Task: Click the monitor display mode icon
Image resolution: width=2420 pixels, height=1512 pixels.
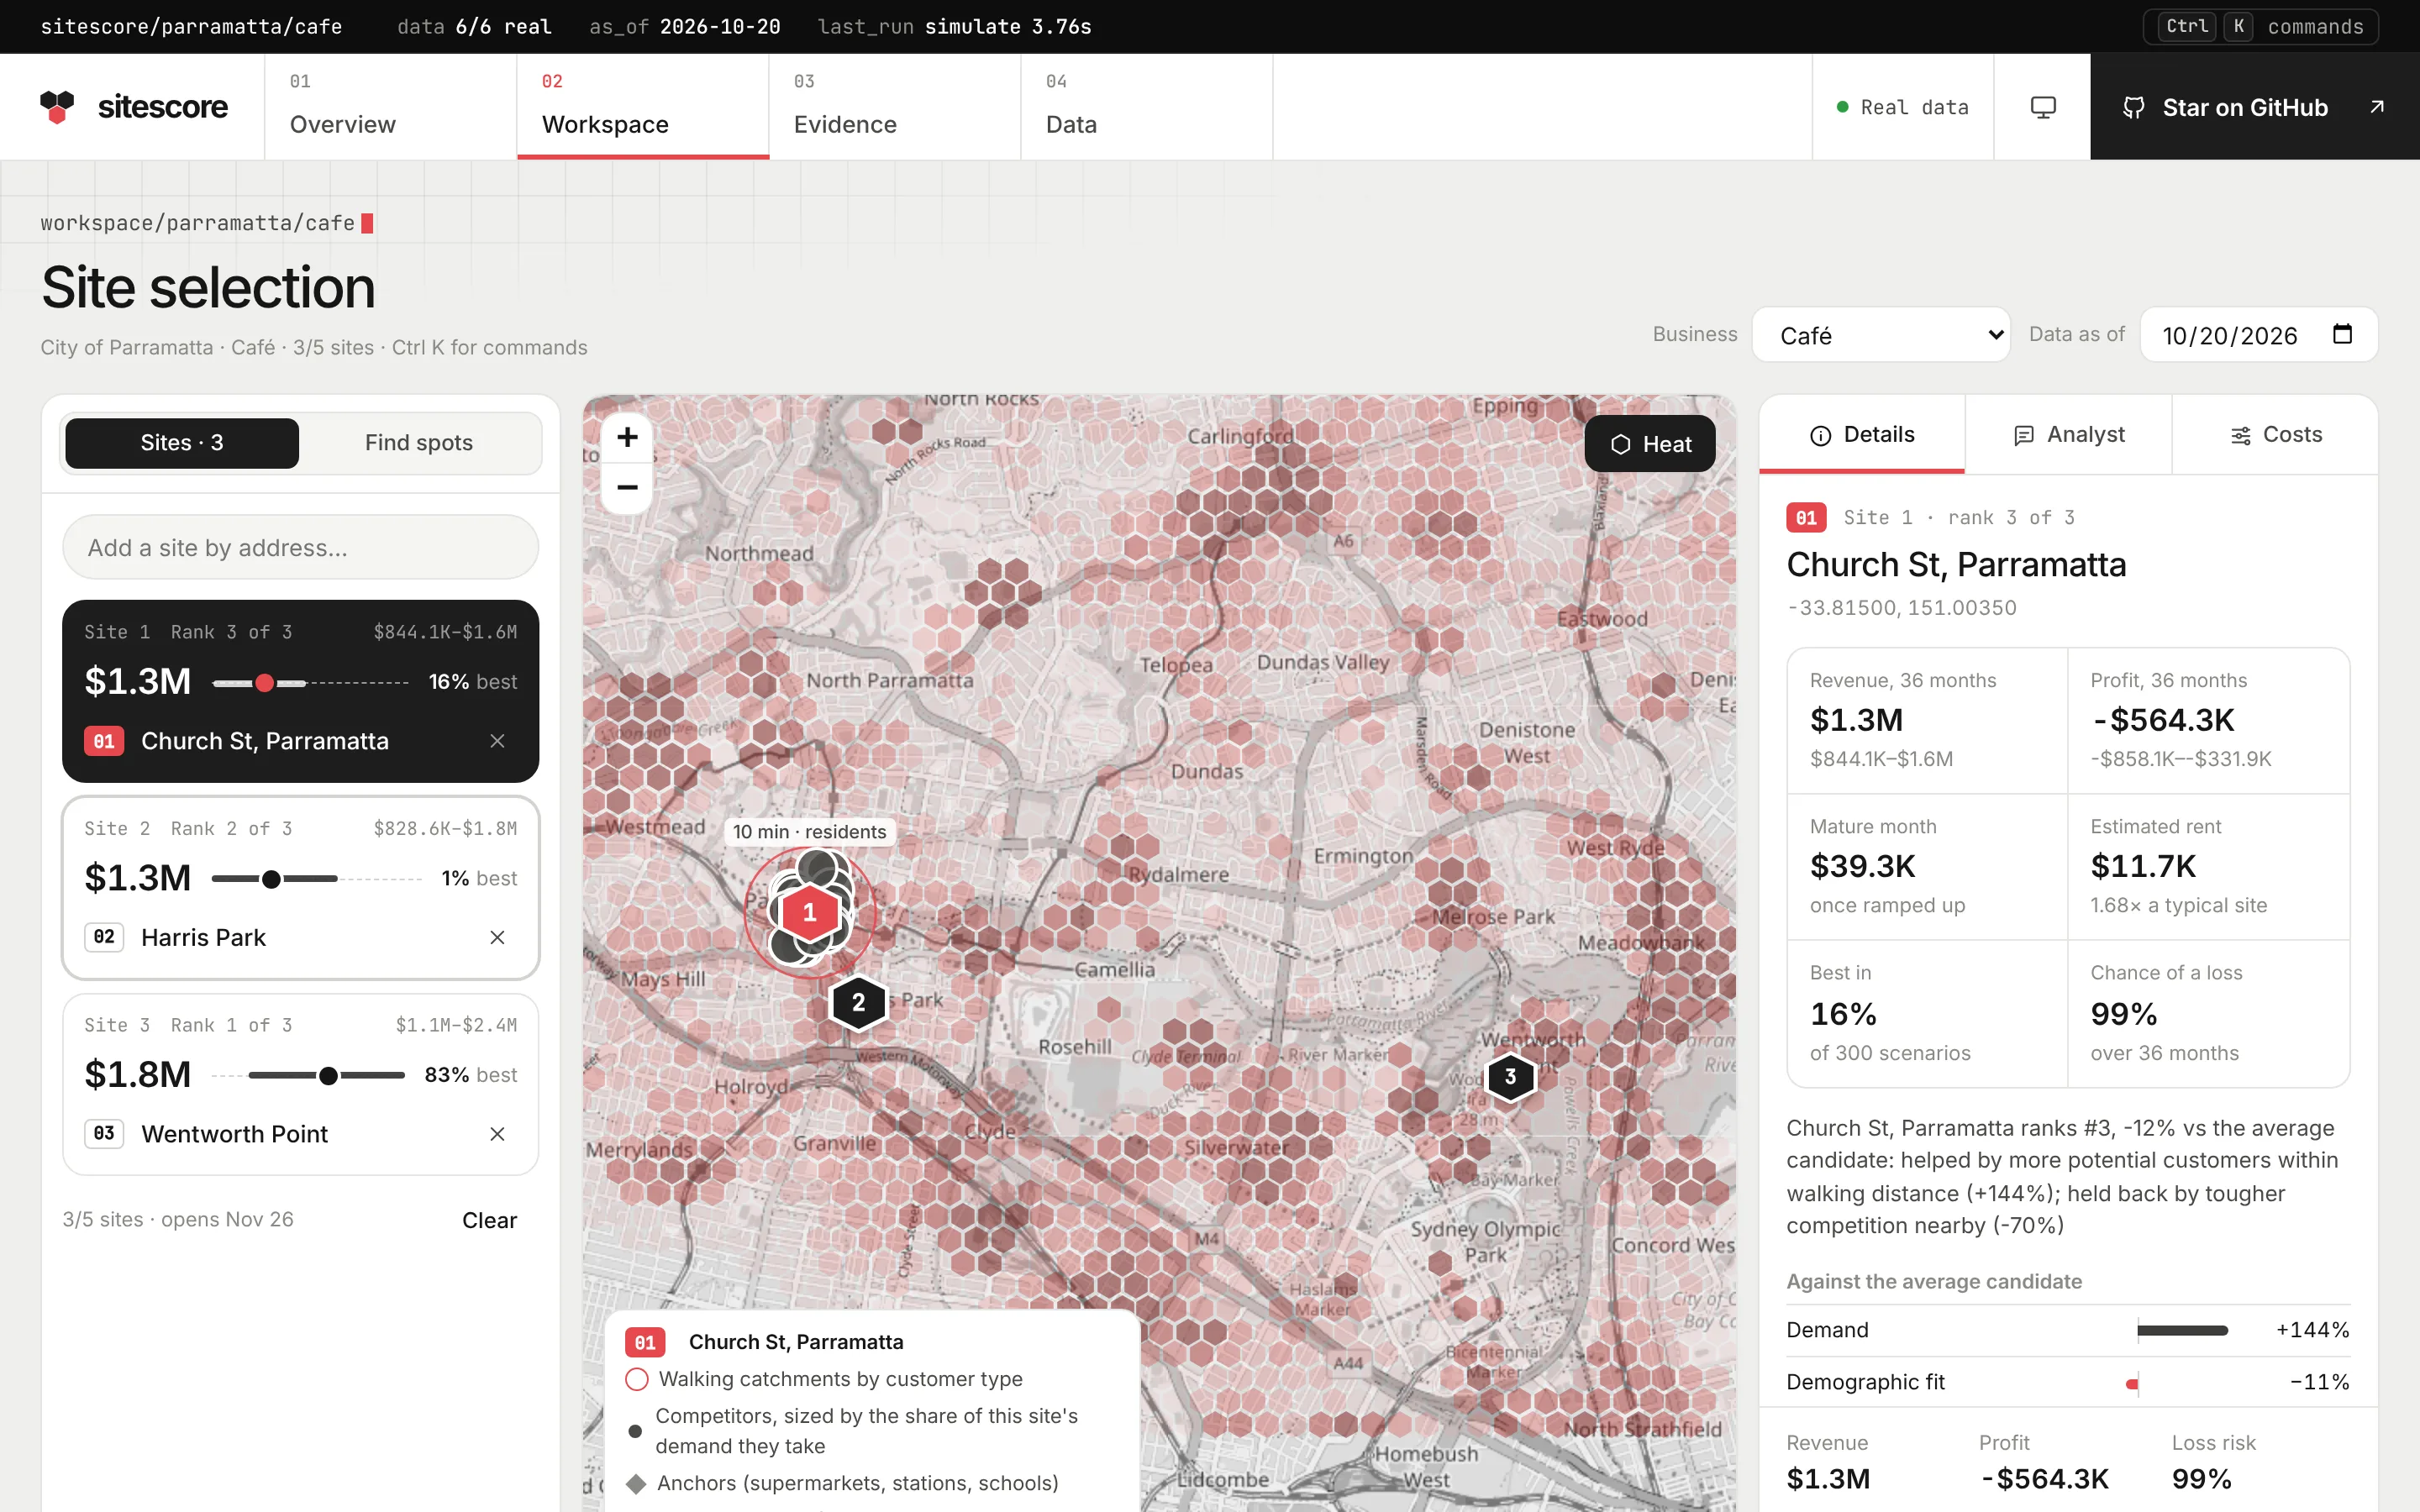Action: click(2043, 107)
